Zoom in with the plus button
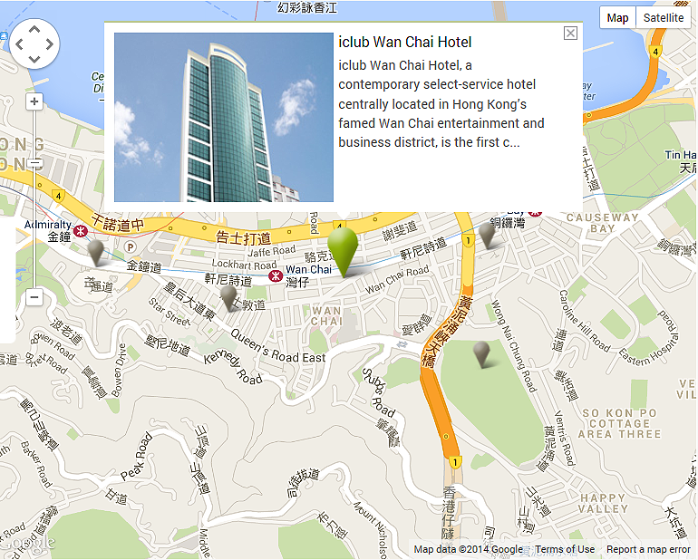Image resolution: width=698 pixels, height=560 pixels. tap(34, 101)
